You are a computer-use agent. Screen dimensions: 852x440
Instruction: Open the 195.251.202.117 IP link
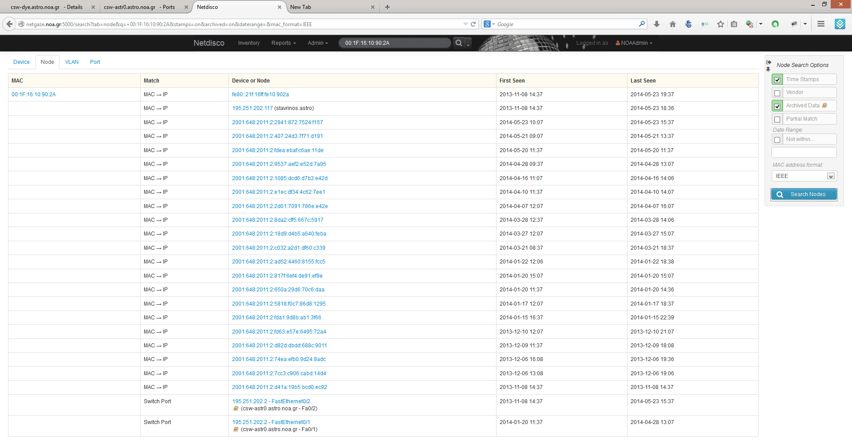point(252,108)
